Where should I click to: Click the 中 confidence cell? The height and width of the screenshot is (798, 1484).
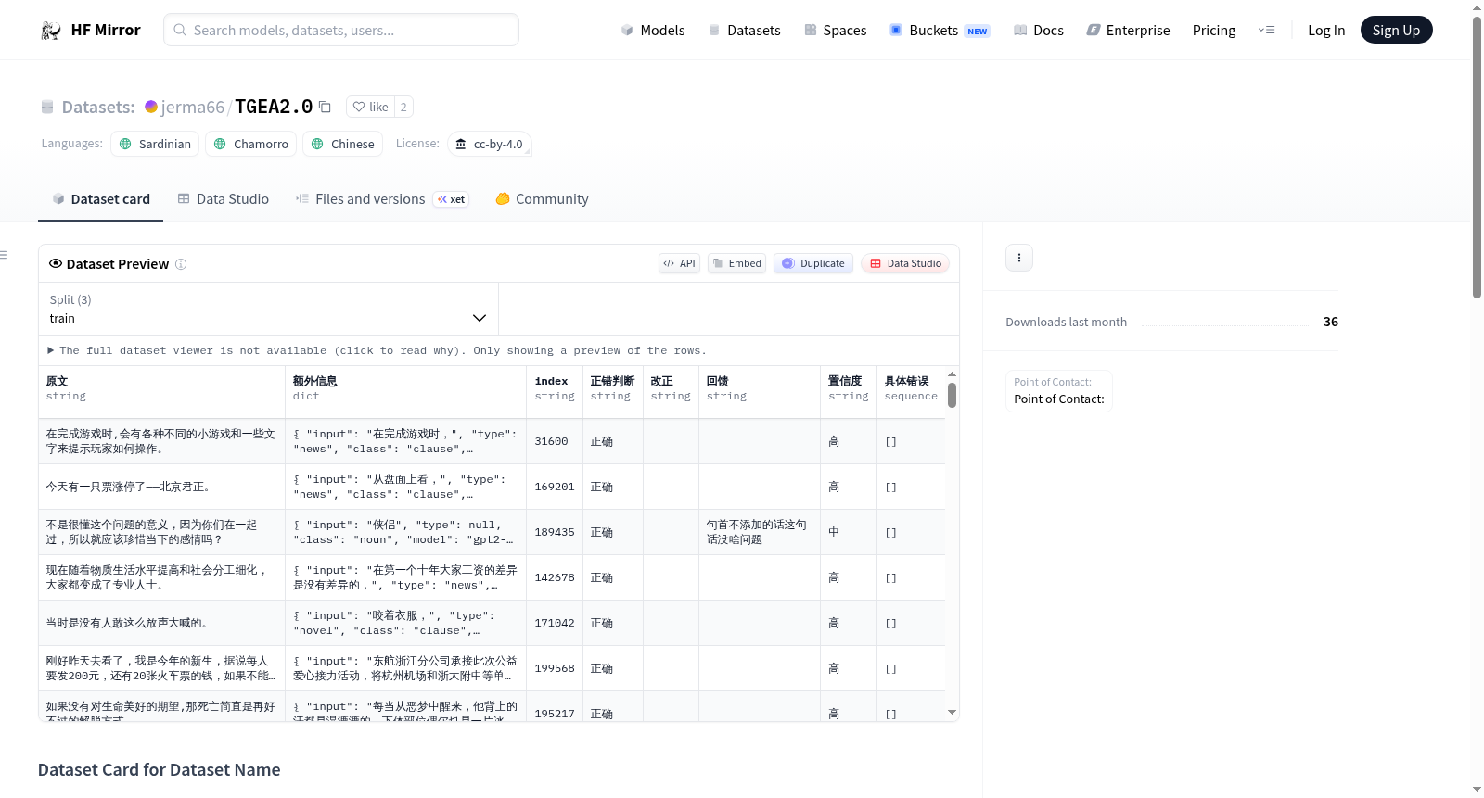[848, 533]
